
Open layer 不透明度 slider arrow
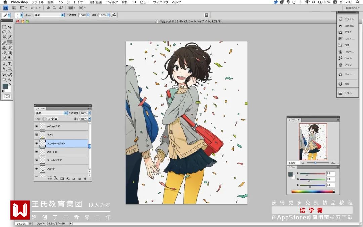[x=90, y=113]
